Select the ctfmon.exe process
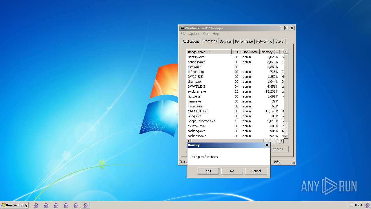The height and width of the screenshot is (209, 371). [235, 72]
